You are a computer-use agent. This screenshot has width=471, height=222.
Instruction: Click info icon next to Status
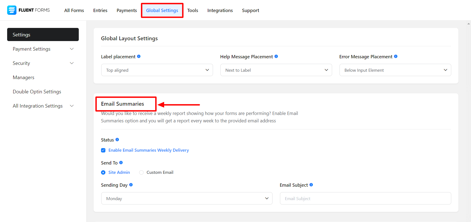(117, 140)
